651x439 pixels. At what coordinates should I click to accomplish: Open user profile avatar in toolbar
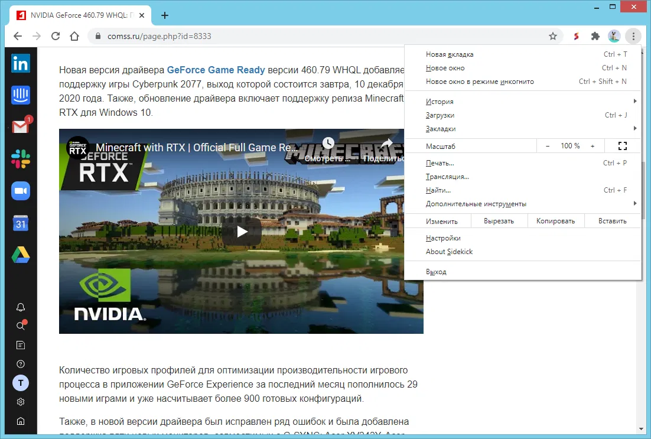[x=614, y=36]
